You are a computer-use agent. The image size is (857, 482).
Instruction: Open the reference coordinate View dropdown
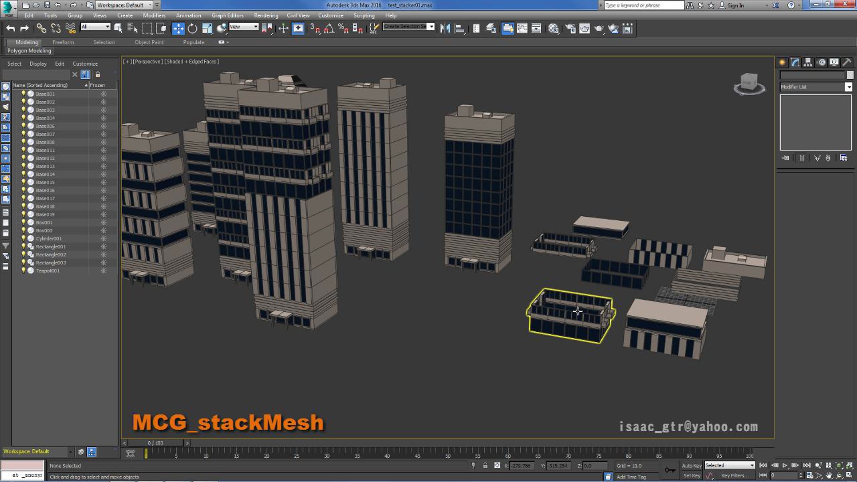tap(244, 27)
